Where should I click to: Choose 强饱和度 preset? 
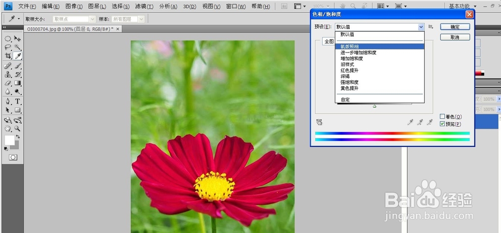(x=380, y=82)
